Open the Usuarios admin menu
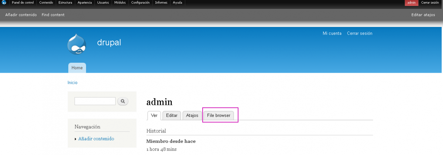Viewport: 443px width, 155px height. pyautogui.click(x=103, y=3)
